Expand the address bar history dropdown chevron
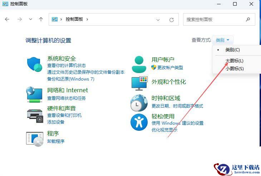 158,20
